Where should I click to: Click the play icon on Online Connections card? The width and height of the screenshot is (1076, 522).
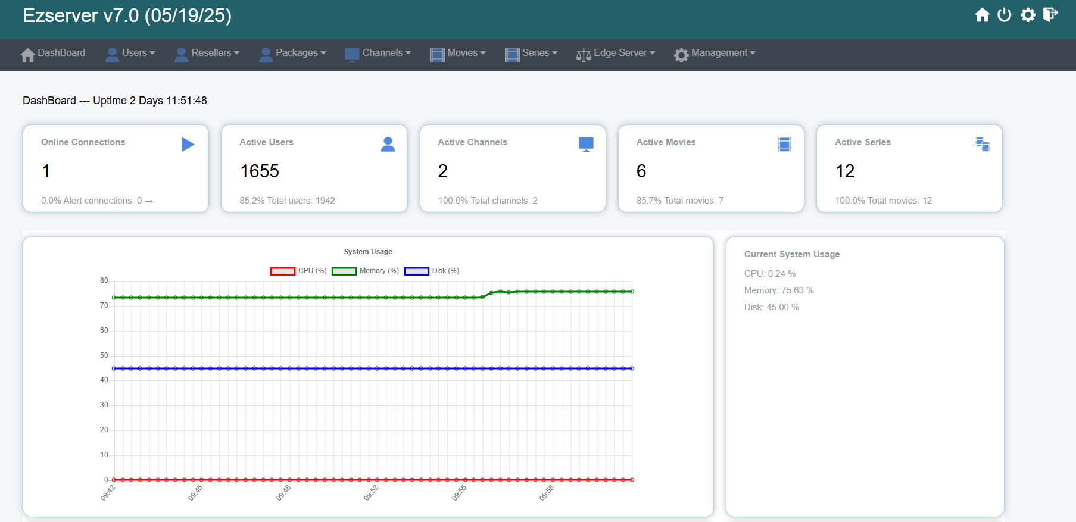pyautogui.click(x=188, y=144)
